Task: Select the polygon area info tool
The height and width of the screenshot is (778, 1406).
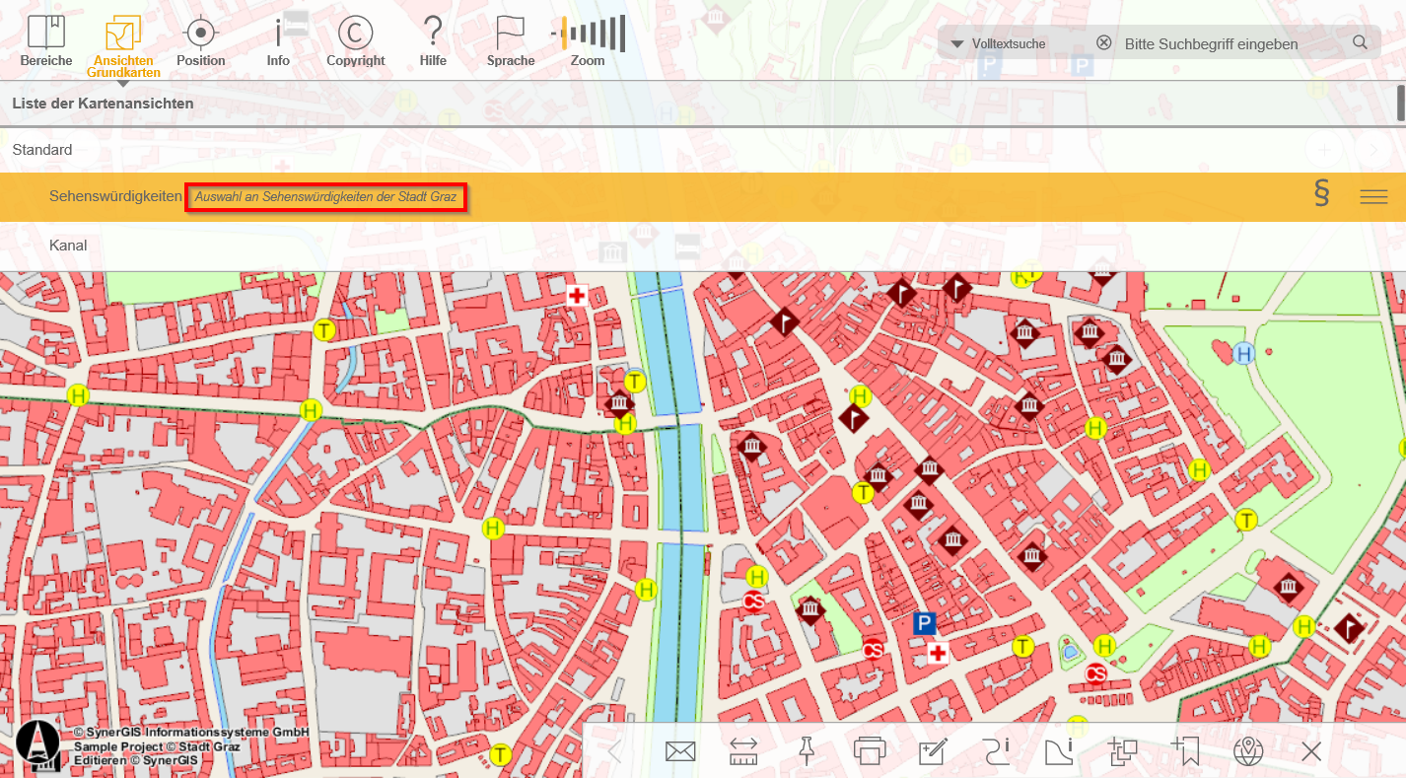Action: 1058,750
